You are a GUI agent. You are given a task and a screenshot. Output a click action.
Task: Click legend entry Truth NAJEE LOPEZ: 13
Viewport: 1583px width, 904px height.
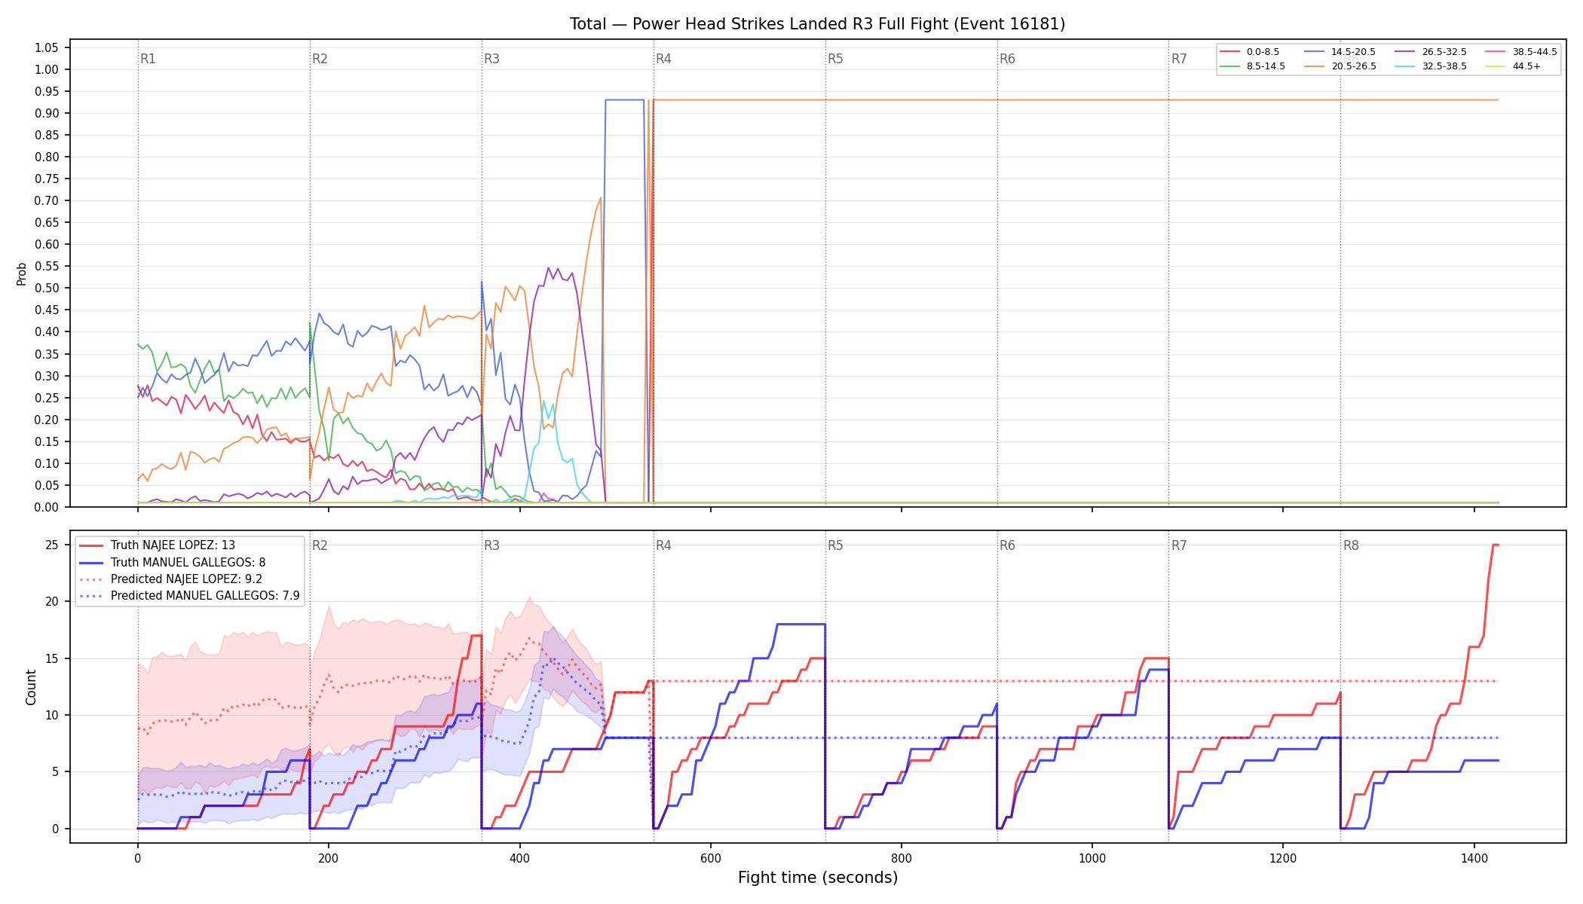[157, 545]
